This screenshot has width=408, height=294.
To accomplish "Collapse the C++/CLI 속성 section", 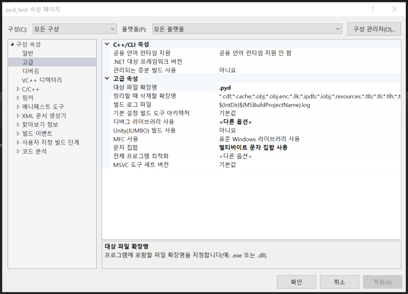I will pyautogui.click(x=107, y=44).
